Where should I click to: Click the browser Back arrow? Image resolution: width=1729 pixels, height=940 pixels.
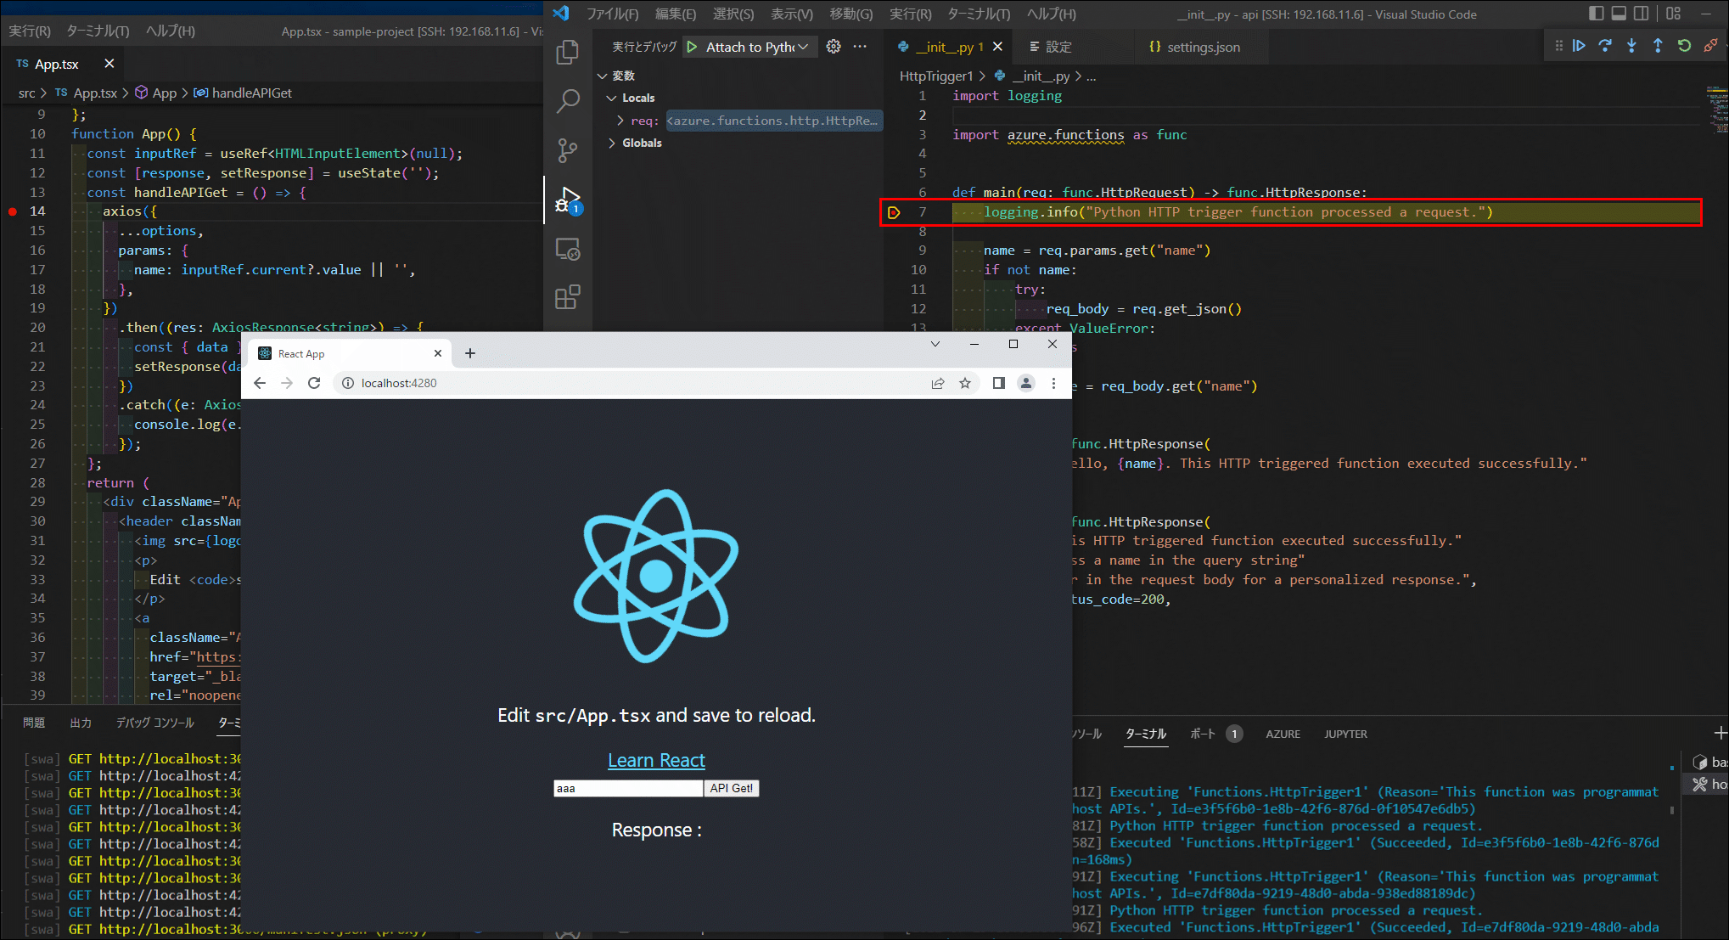click(260, 383)
